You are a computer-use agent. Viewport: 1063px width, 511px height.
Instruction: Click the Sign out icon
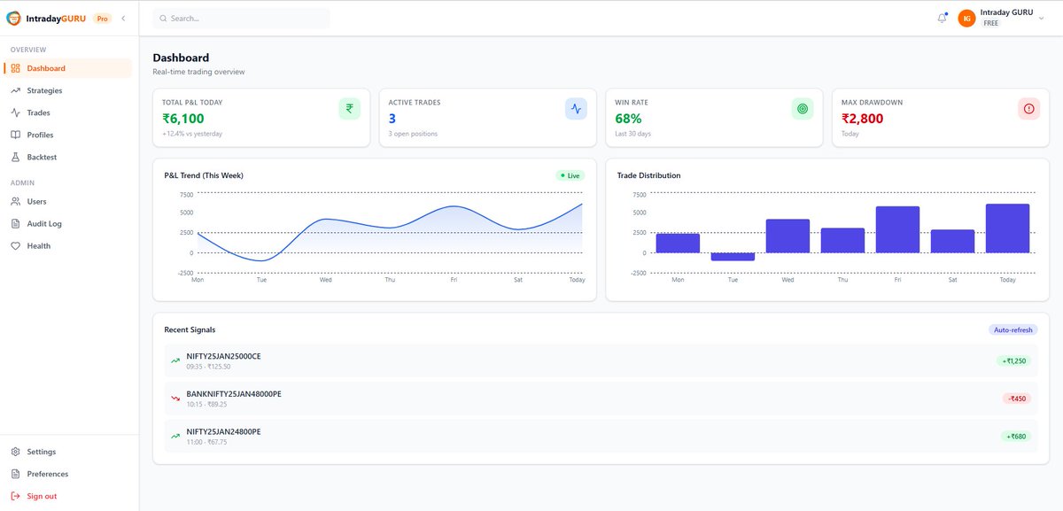16,496
